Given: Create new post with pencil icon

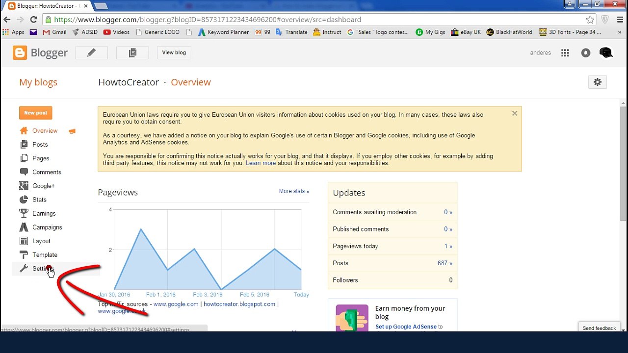Looking at the screenshot, I should [x=91, y=52].
